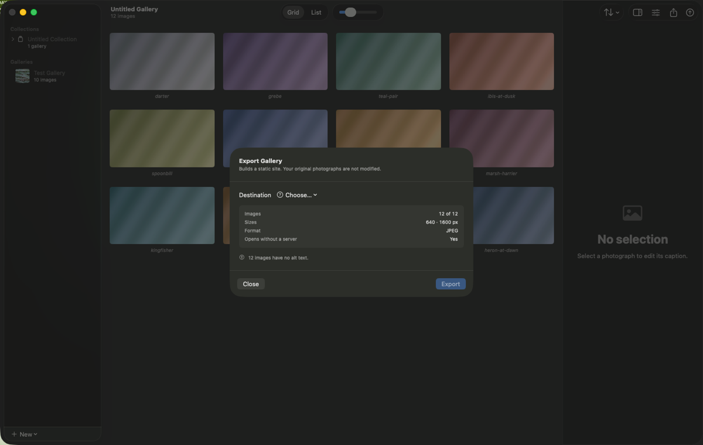Expand the Untitled Collection chevron
Viewport: 703px width, 445px height.
point(13,39)
